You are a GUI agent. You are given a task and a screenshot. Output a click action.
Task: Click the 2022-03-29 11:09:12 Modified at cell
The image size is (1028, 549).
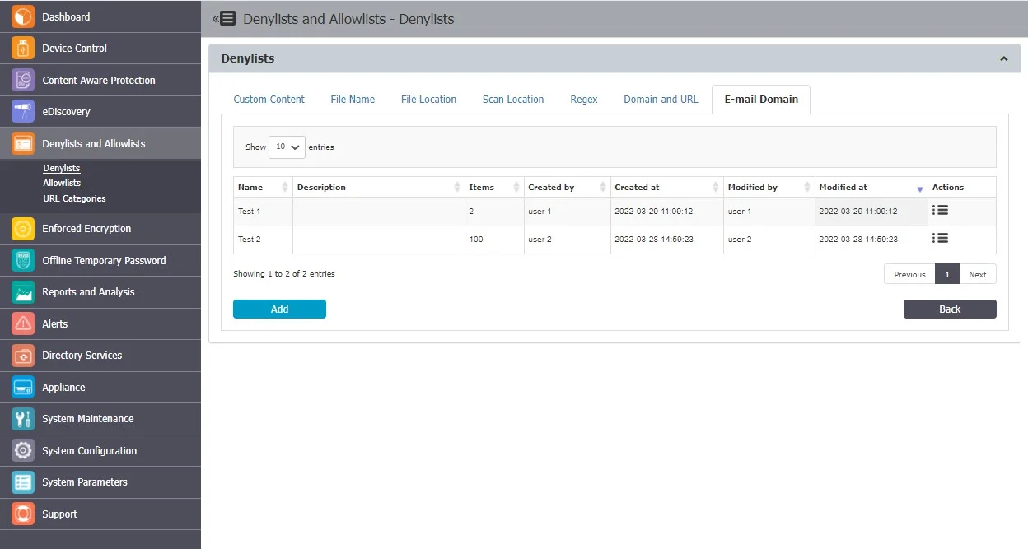coord(871,212)
